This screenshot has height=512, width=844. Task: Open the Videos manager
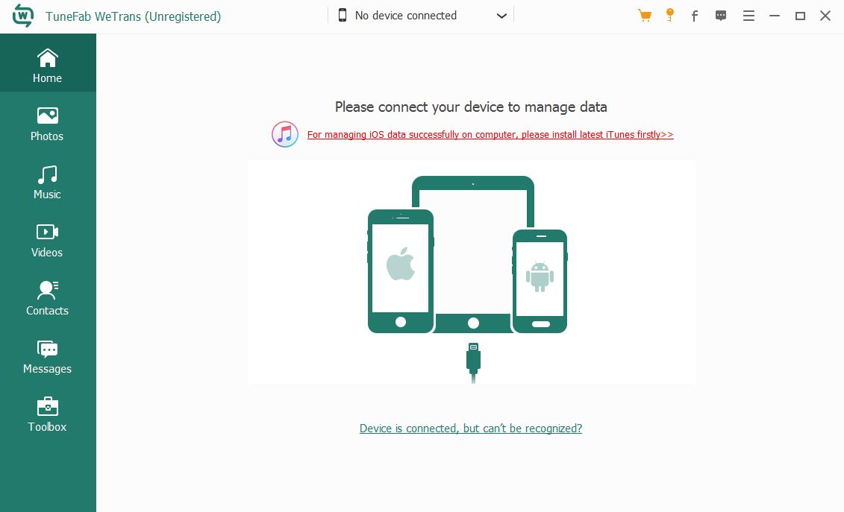[x=47, y=239]
